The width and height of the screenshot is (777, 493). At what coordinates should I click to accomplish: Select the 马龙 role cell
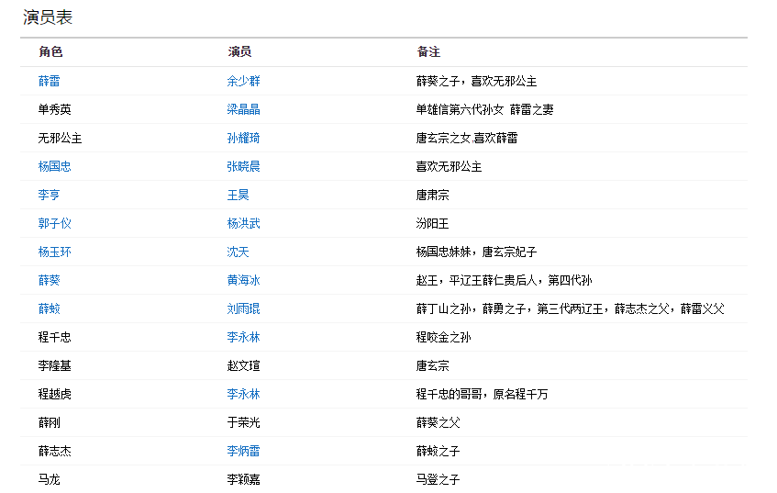pos(49,479)
